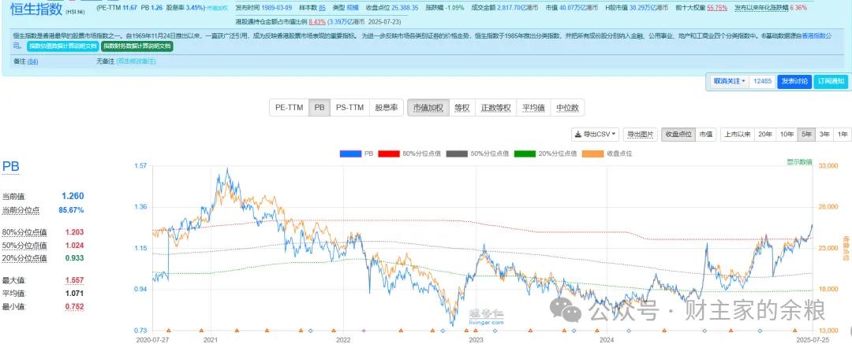
Task: Click the 当前值 1.260 value
Action: tap(73, 197)
